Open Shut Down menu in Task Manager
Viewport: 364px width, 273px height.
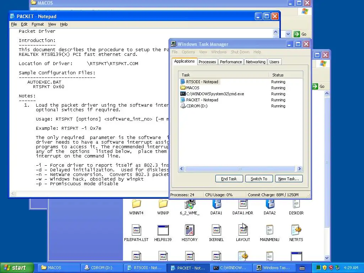(240, 52)
